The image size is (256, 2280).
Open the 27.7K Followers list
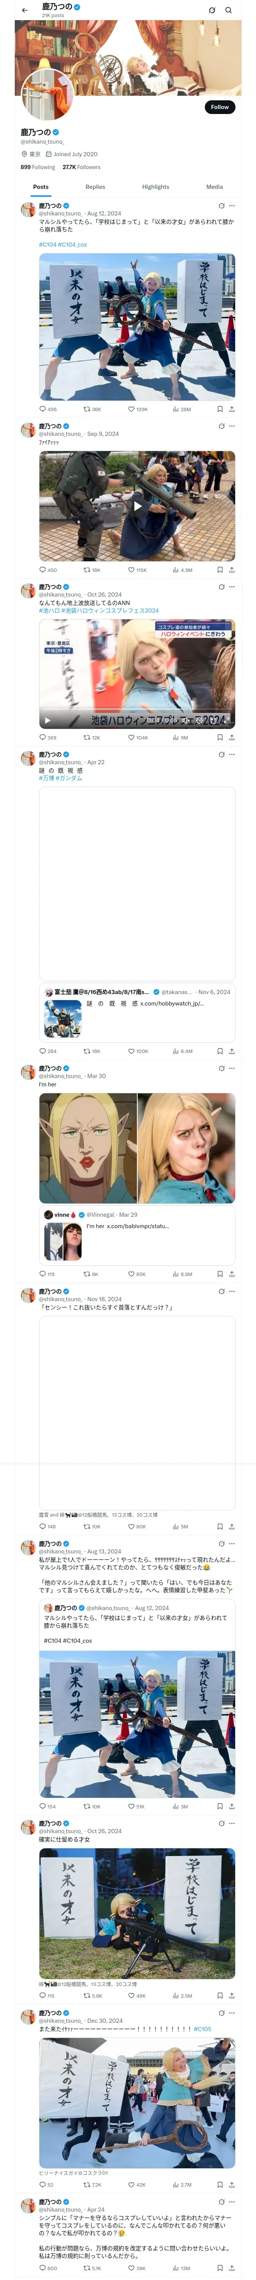point(81,167)
